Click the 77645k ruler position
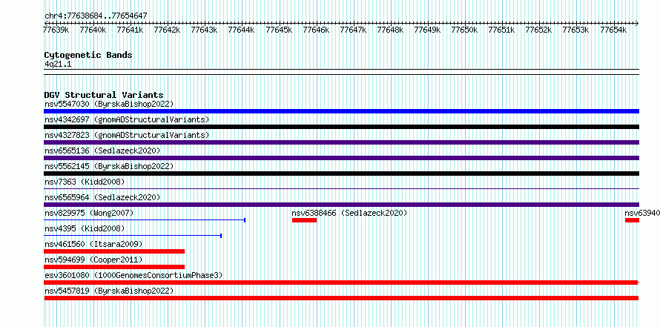The width and height of the screenshot is (660, 327). 279,30
